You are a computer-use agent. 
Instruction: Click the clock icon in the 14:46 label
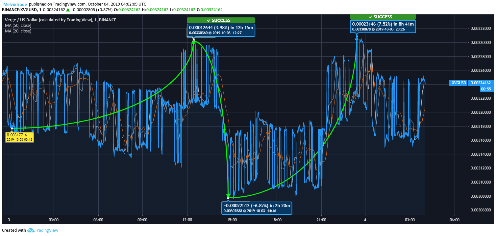245,211
